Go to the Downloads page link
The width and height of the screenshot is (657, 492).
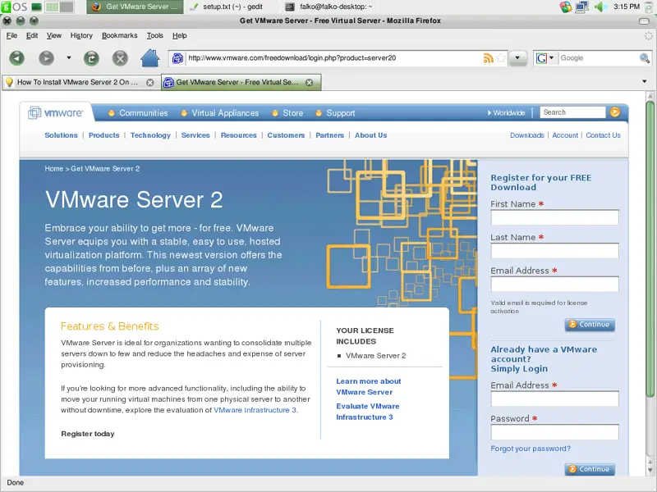pyautogui.click(x=527, y=135)
